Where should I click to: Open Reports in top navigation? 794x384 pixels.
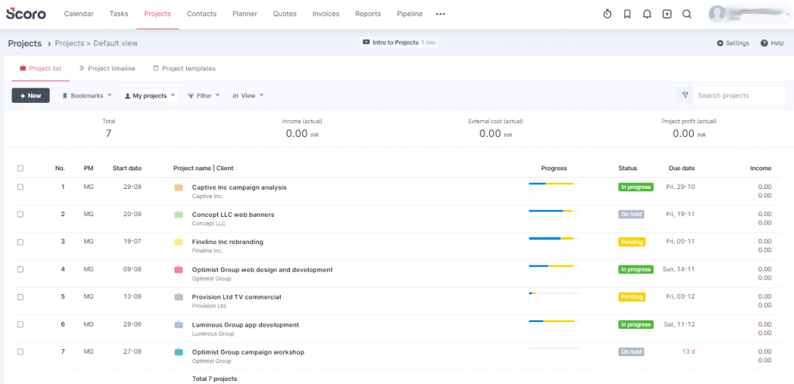tap(368, 14)
